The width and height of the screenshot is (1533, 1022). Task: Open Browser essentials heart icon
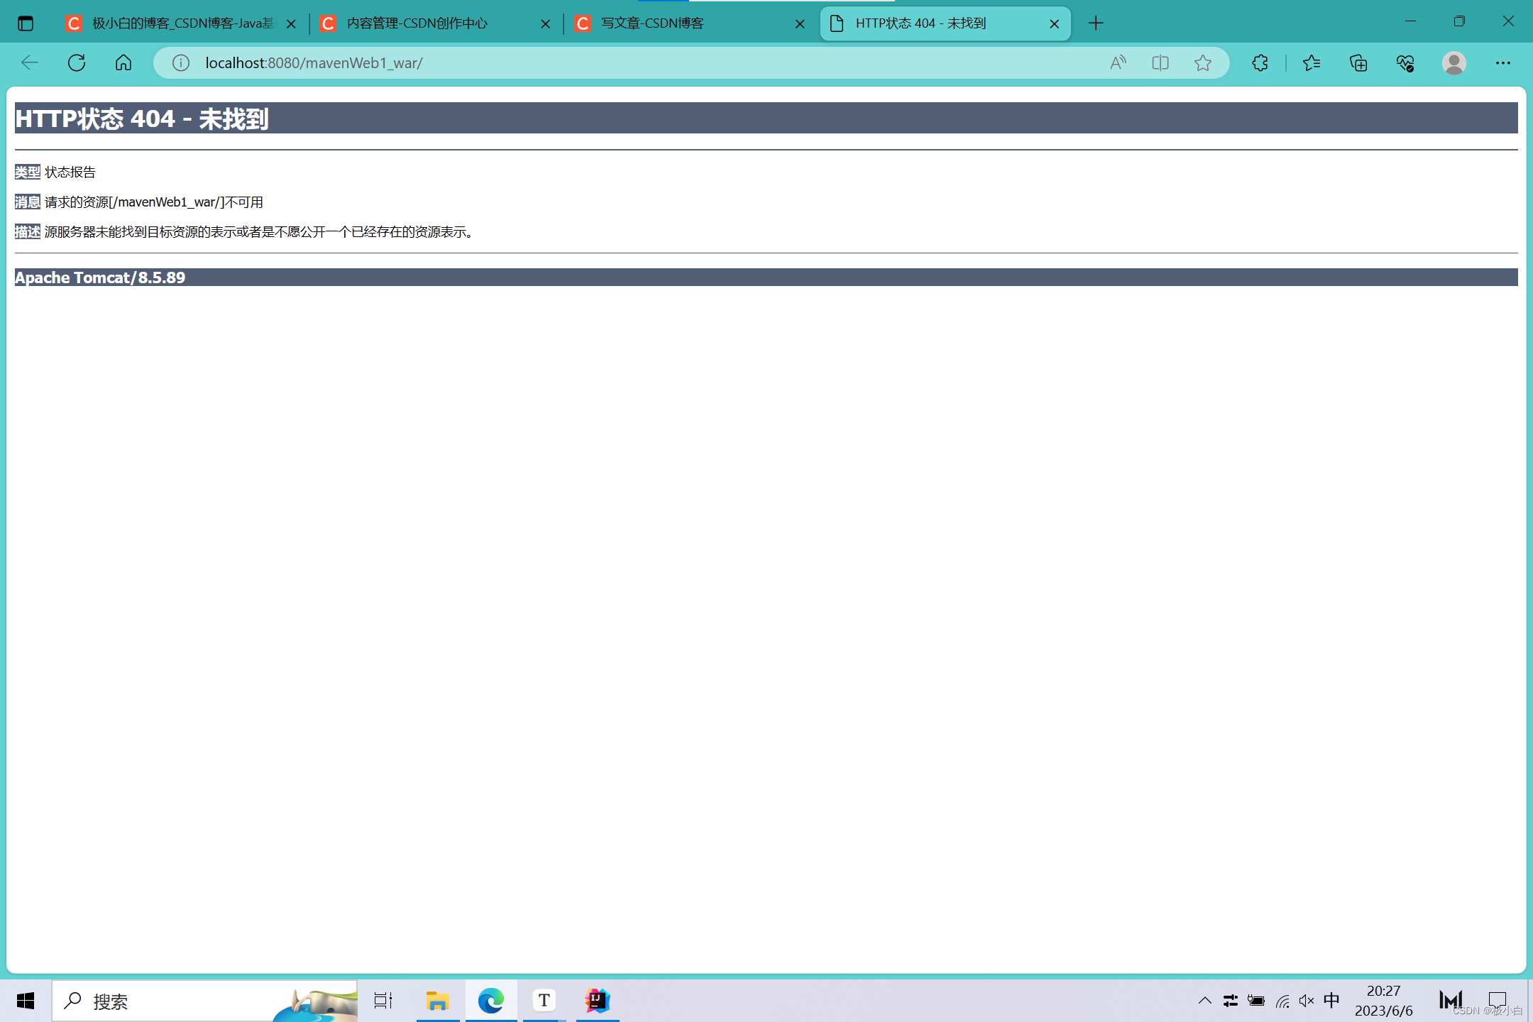1405,62
